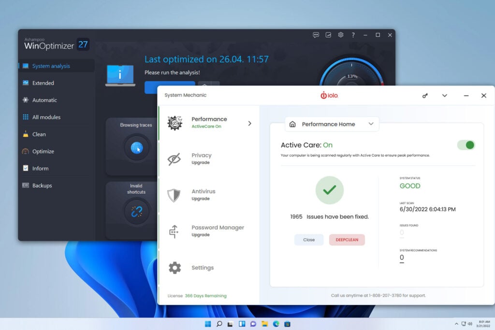The width and height of the screenshot is (495, 330).
Task: Open the Backups sidebar icon
Action: tap(26, 185)
